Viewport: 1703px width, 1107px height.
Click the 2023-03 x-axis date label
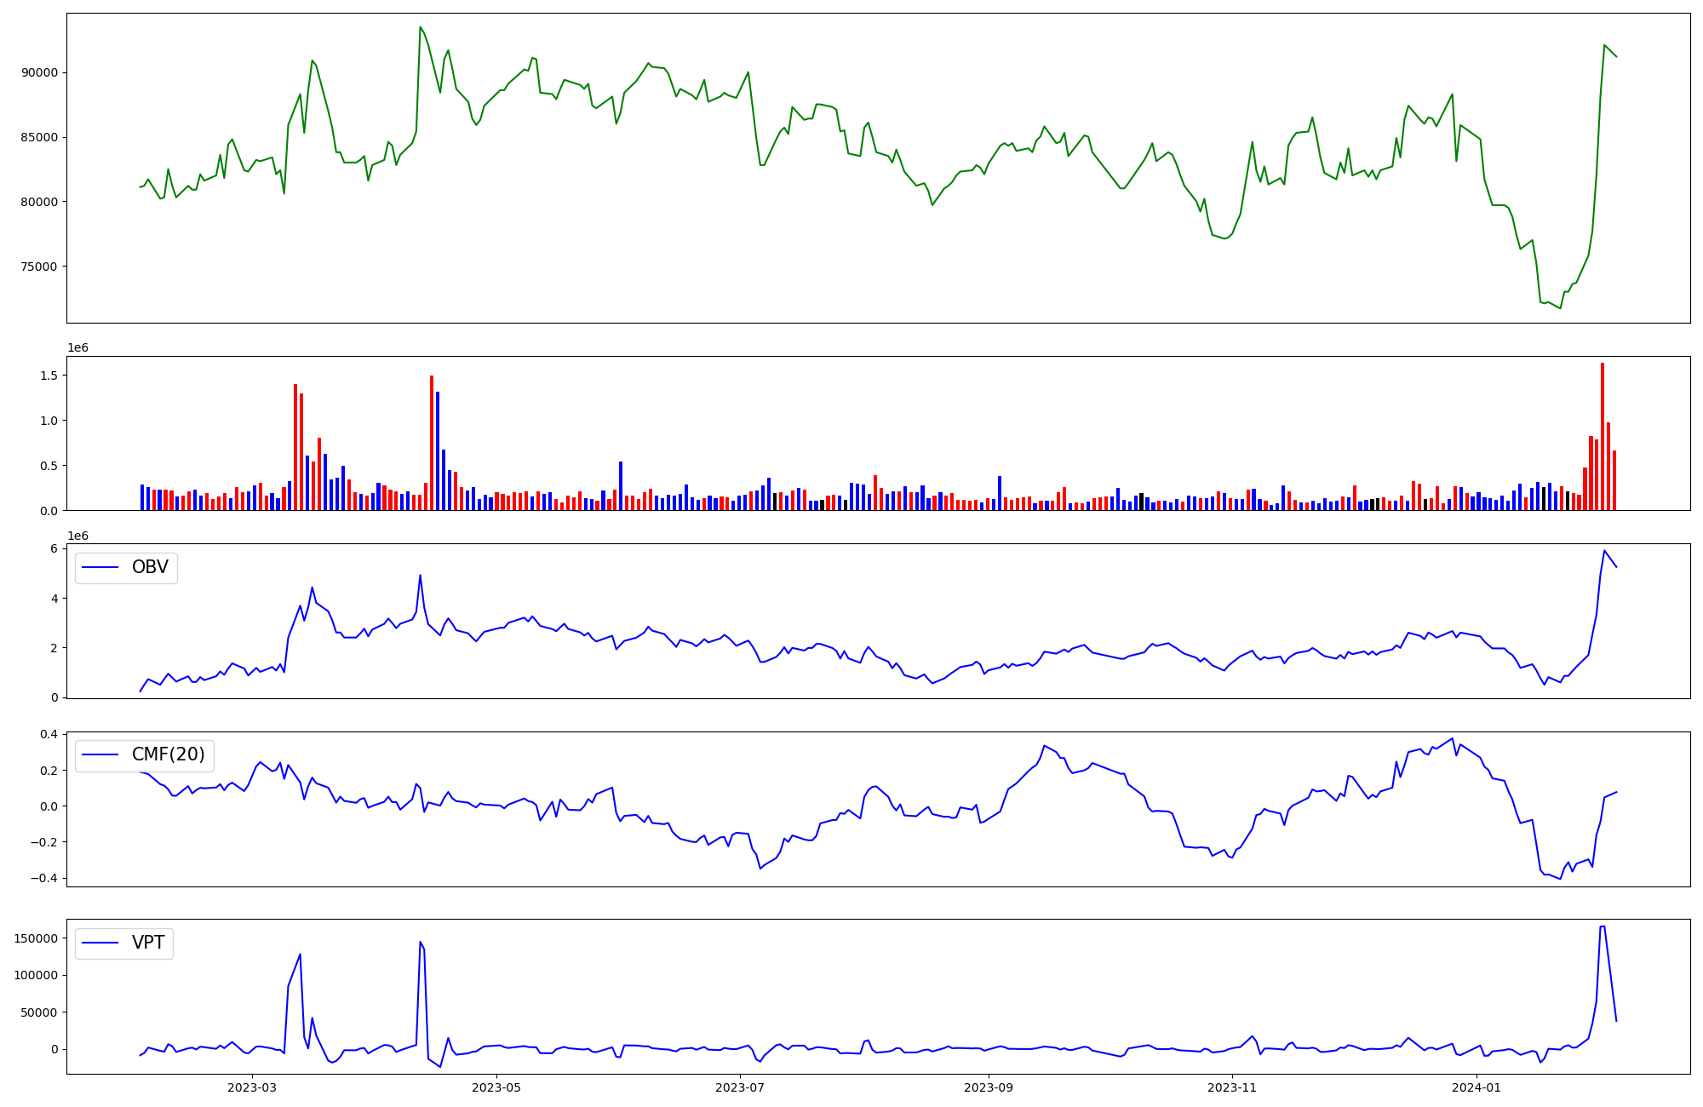click(253, 1087)
